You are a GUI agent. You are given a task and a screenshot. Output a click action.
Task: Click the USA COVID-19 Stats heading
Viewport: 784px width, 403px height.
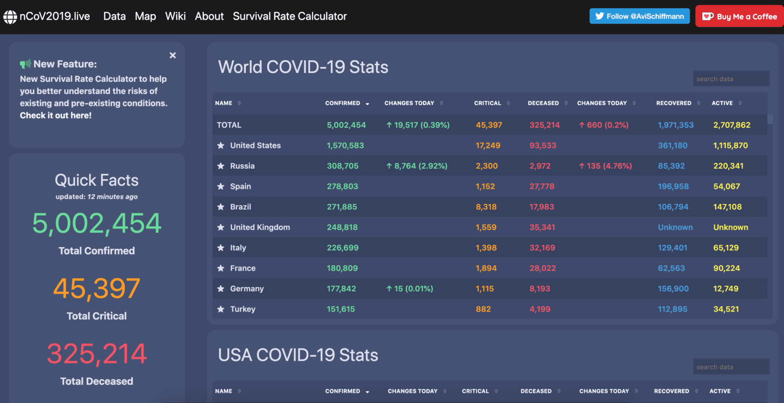click(x=298, y=355)
